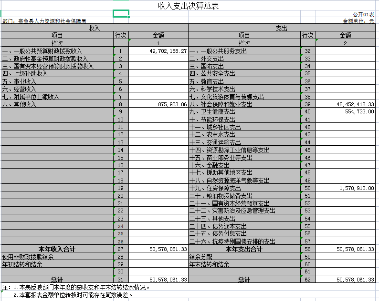Select the 年初结转和结余 cell

(57, 264)
